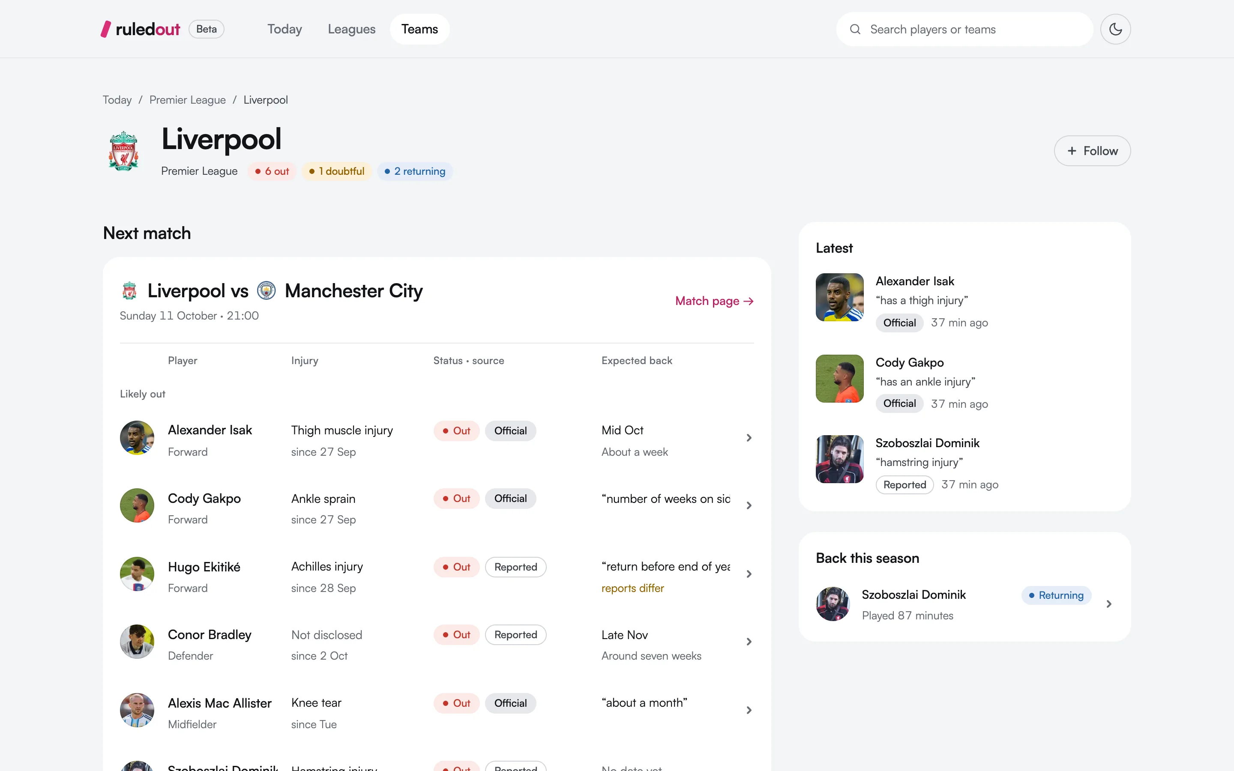Screen dimensions: 1234x771
Task: Expand the Alexander Isak row chevron
Action: pyautogui.click(x=749, y=437)
